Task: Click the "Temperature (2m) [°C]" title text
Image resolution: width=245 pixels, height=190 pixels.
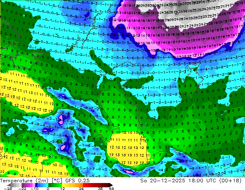Action: 31,181
